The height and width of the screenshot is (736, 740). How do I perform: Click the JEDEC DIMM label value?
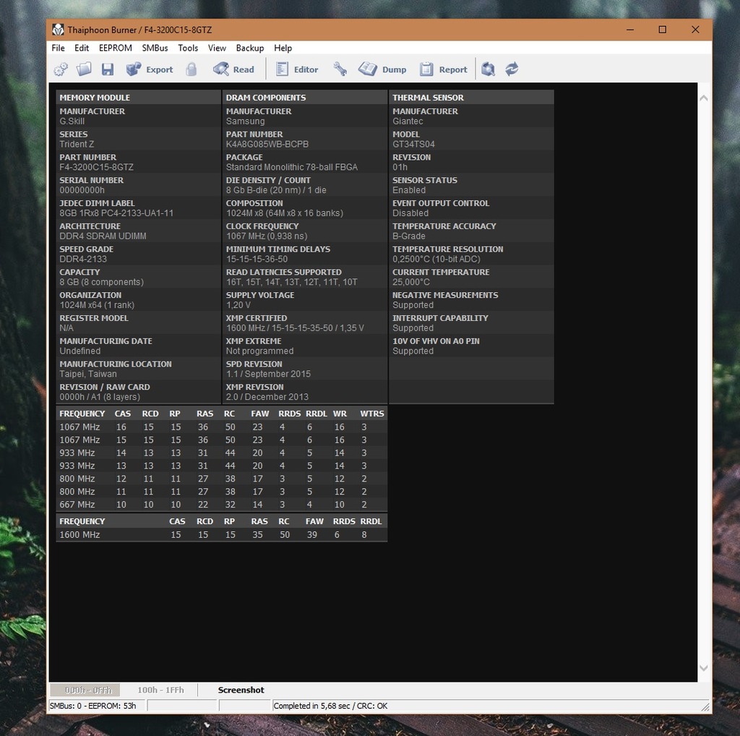coord(116,213)
